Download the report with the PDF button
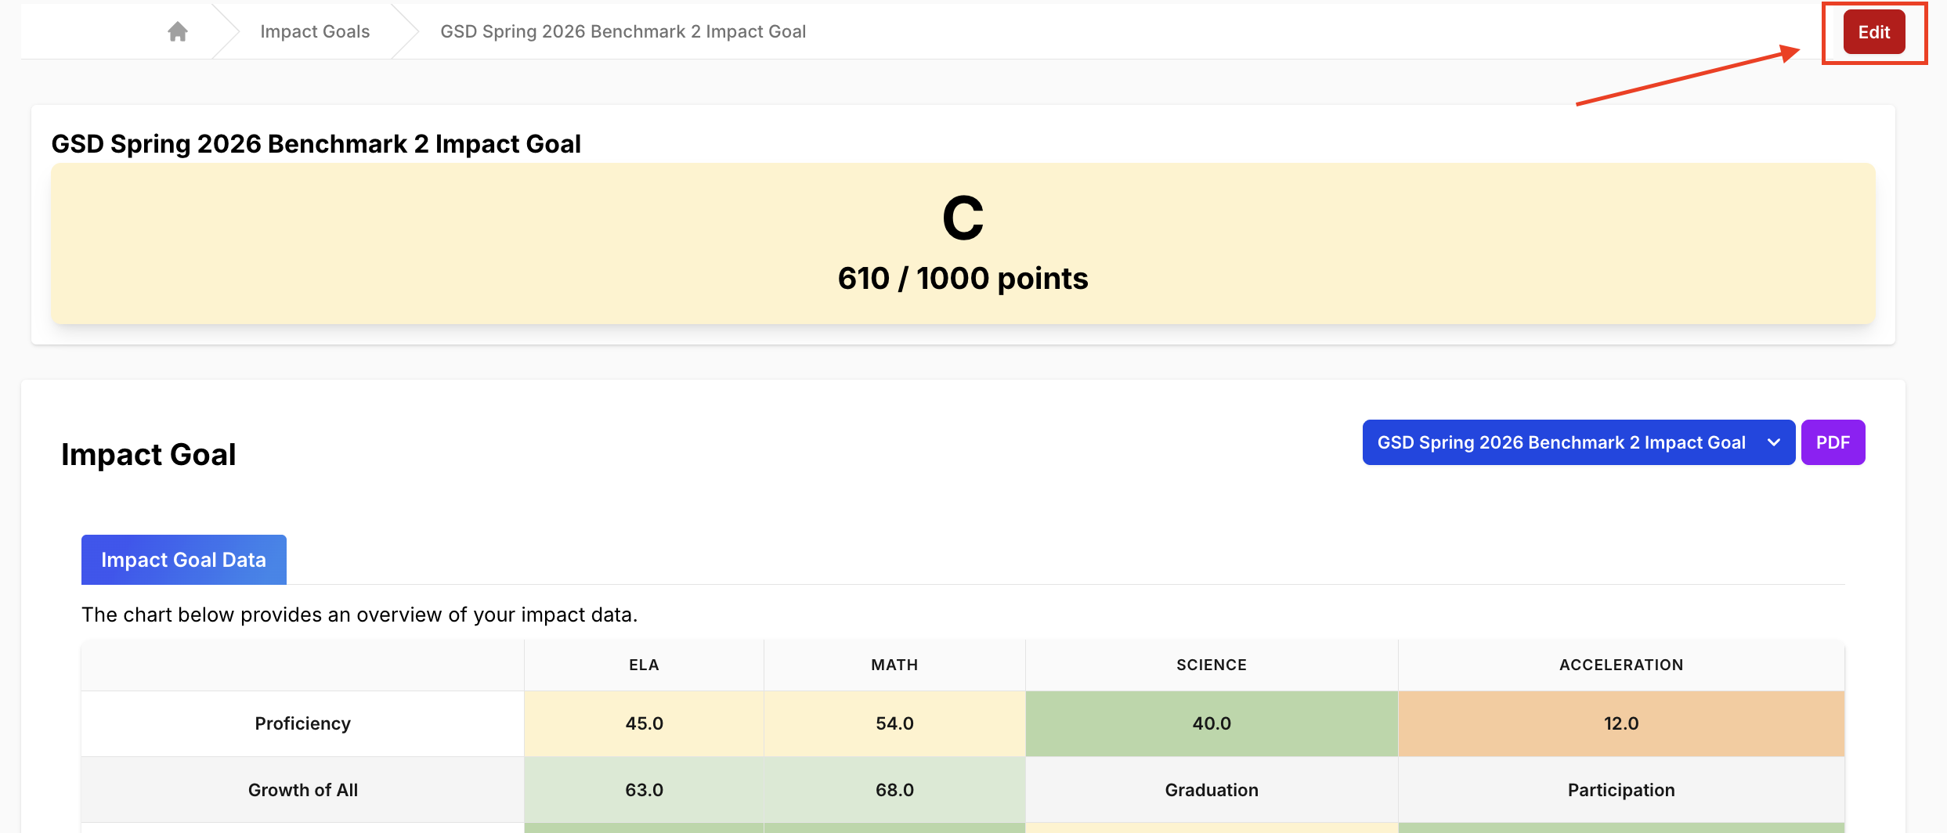Viewport: 1947px width, 833px height. 1833,442
